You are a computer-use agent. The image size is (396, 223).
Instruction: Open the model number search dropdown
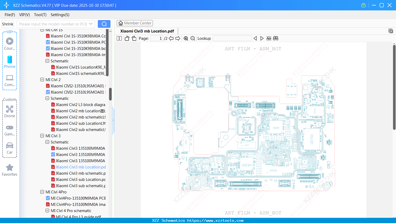pyautogui.click(x=91, y=24)
